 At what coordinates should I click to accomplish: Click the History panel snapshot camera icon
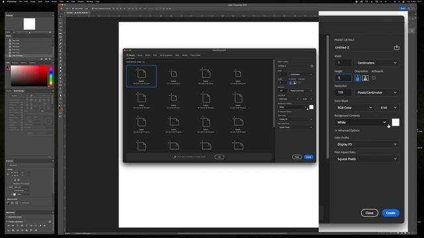coord(46,59)
